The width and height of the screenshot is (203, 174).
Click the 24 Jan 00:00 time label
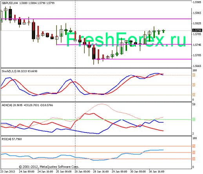point(27,172)
